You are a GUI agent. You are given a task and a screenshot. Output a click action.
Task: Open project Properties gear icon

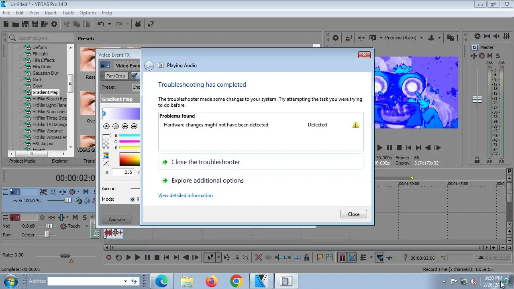(x=54, y=24)
